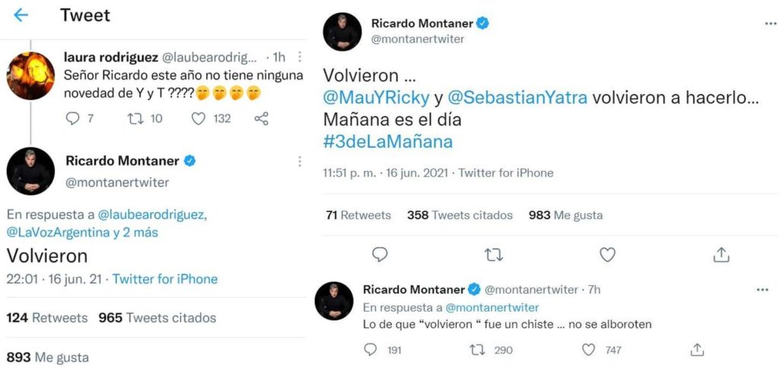Open more options menu on top-right tweet
This screenshot has width=779, height=371.
[771, 24]
